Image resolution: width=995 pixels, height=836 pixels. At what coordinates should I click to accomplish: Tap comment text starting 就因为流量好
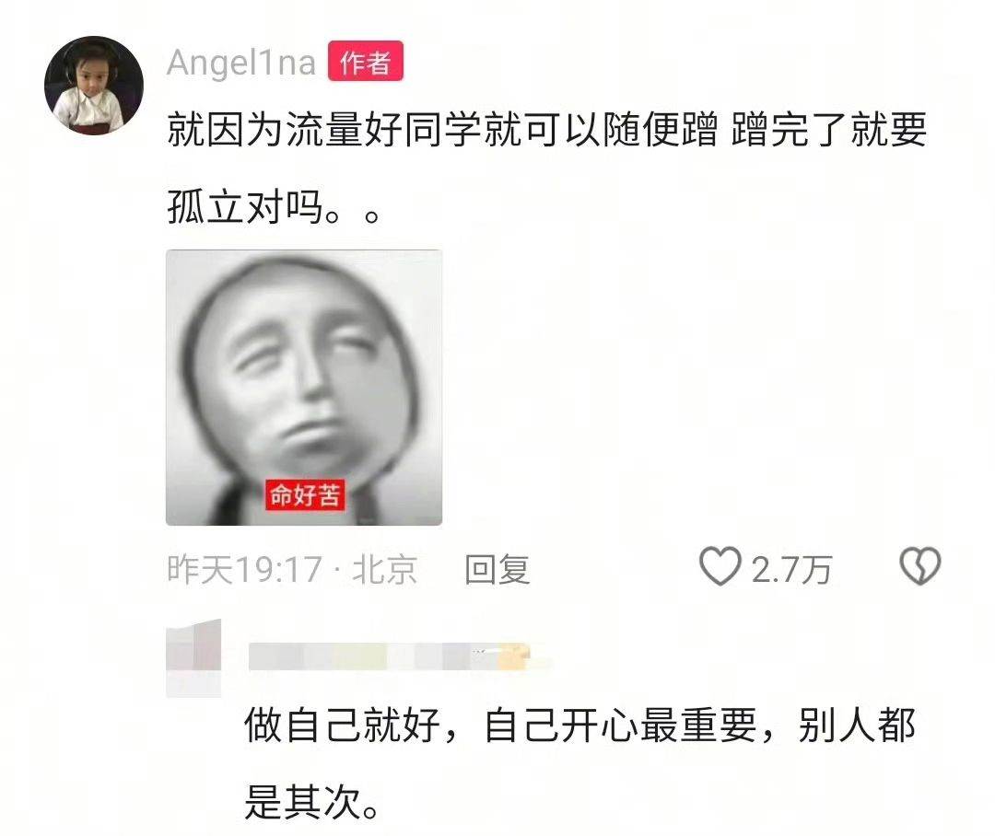[547, 168]
